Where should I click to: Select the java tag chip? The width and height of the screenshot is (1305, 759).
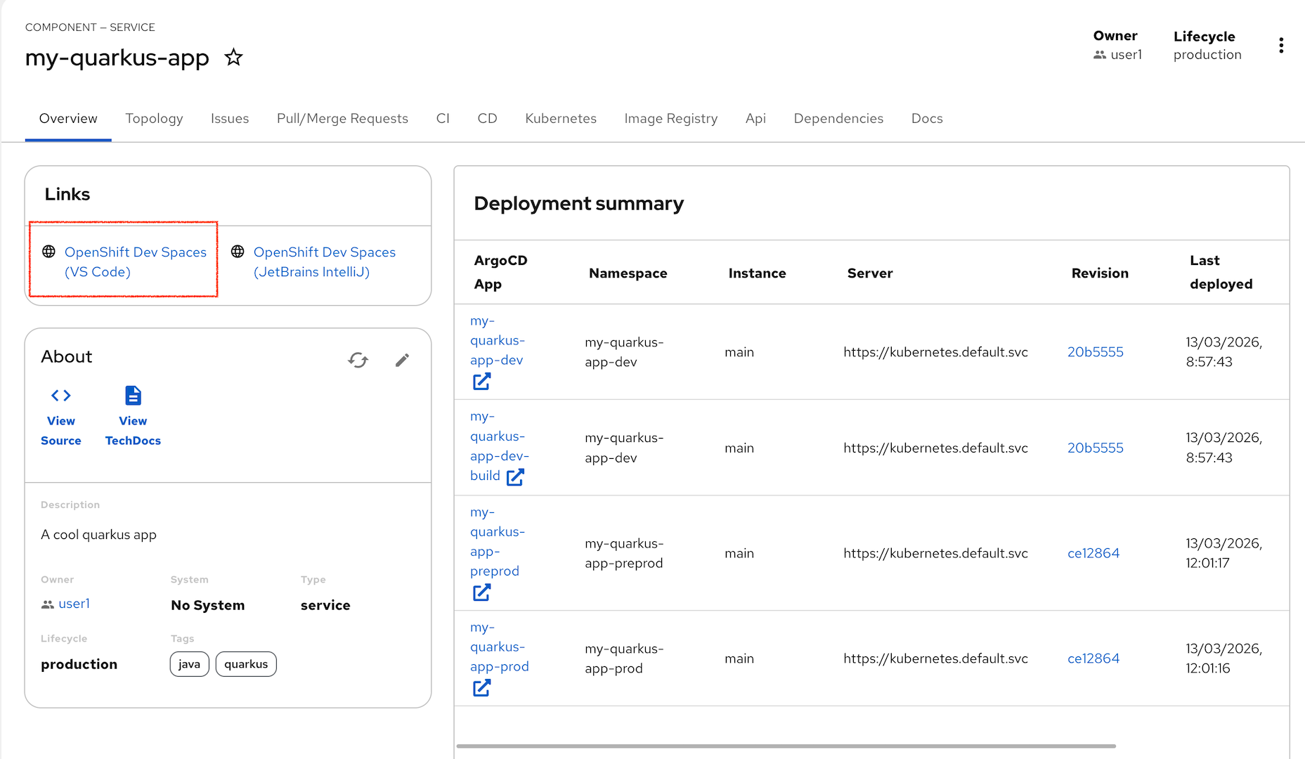tap(189, 663)
